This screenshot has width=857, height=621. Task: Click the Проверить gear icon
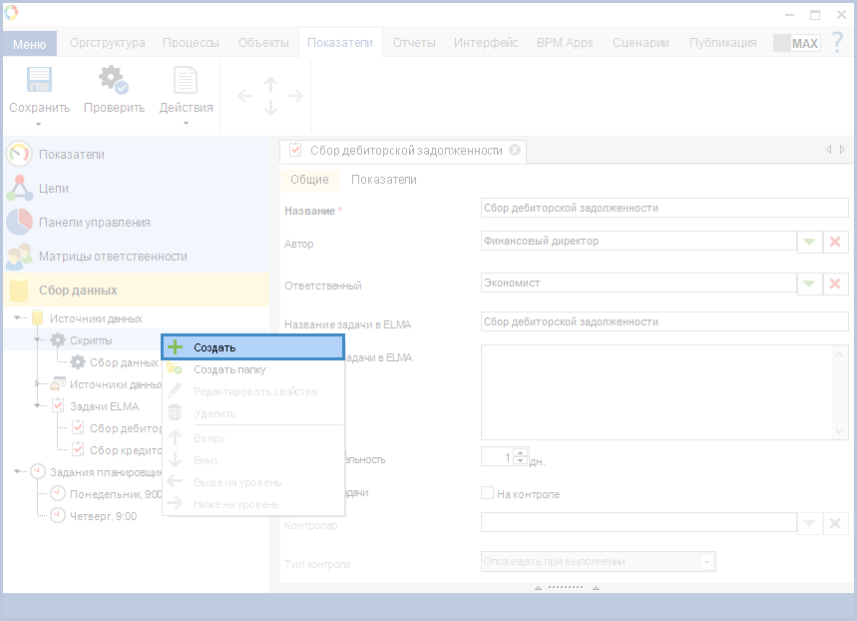pyautogui.click(x=113, y=80)
